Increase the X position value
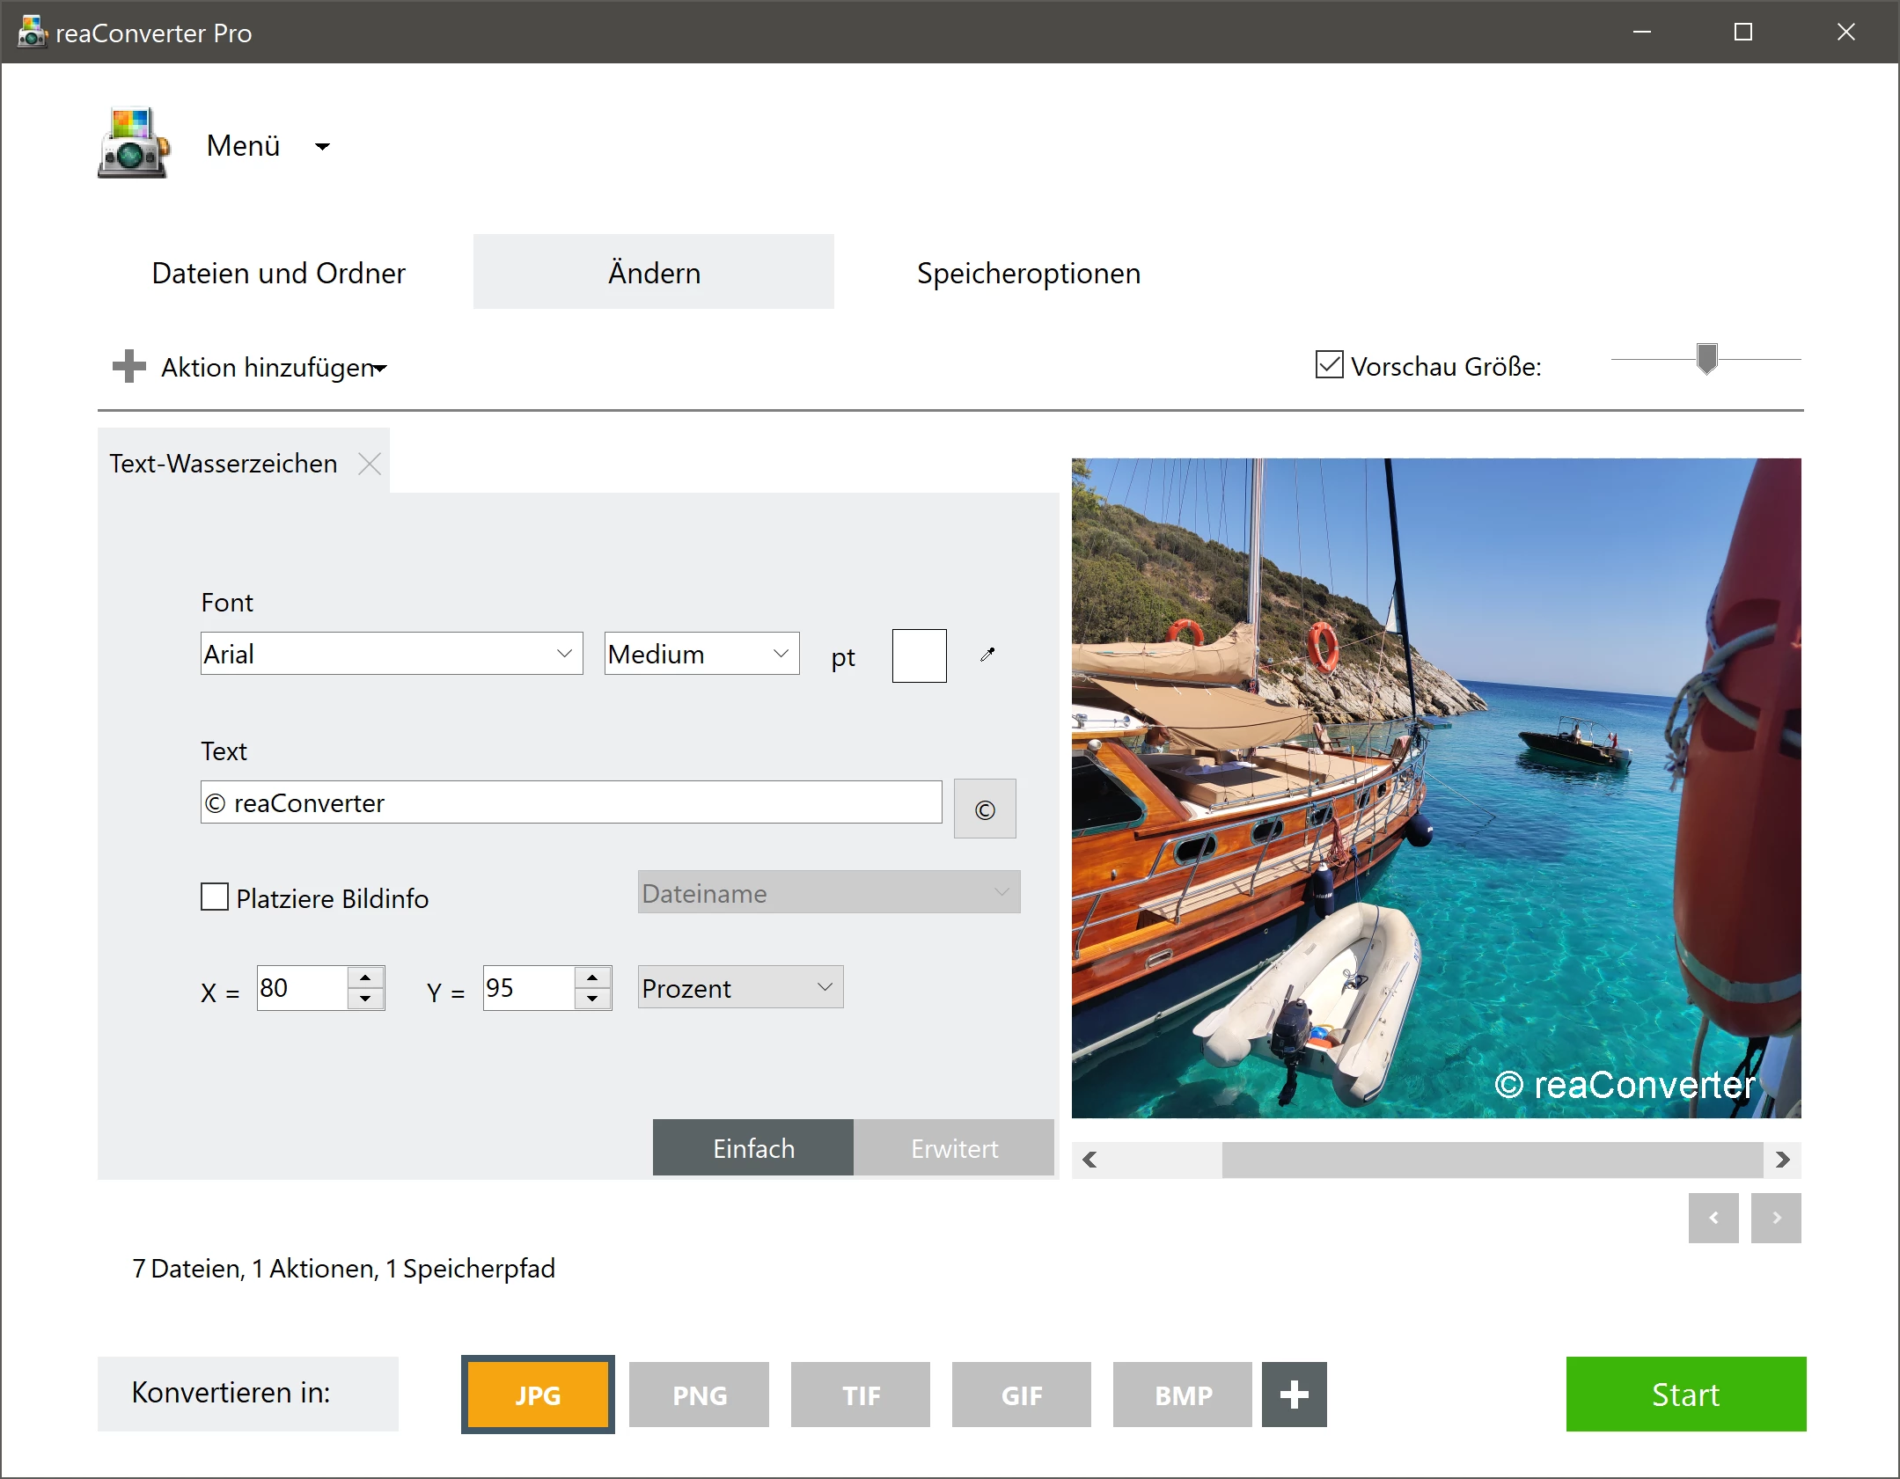 pos(365,977)
